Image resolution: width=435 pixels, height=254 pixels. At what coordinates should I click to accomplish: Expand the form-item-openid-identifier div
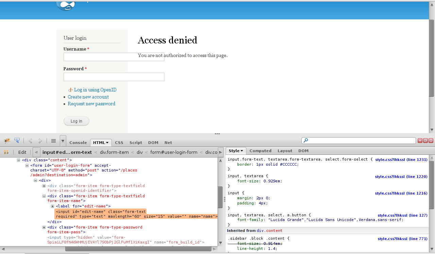point(44,186)
